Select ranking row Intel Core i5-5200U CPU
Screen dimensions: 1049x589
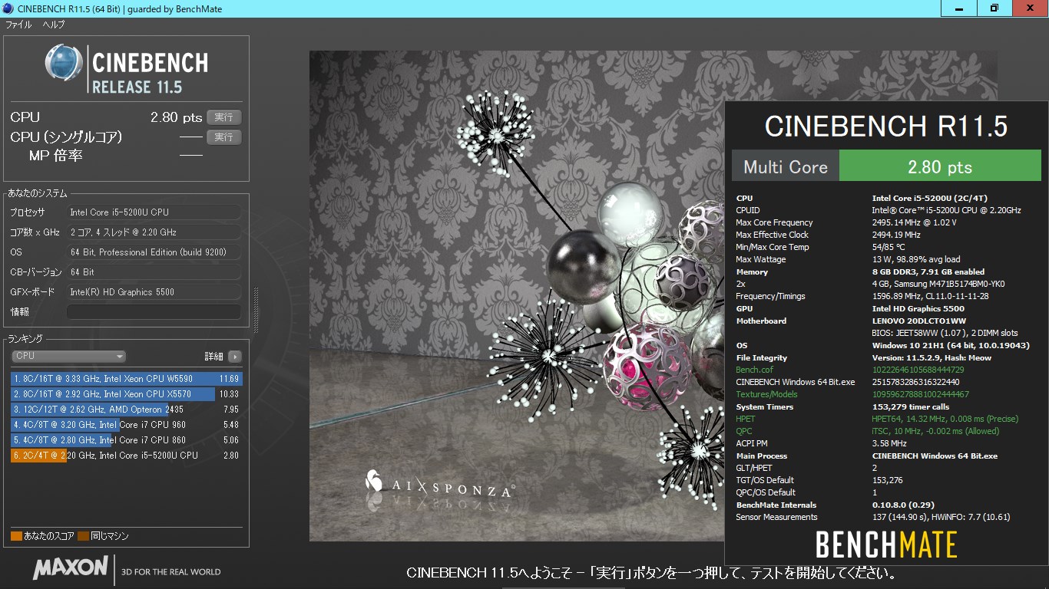click(x=126, y=456)
